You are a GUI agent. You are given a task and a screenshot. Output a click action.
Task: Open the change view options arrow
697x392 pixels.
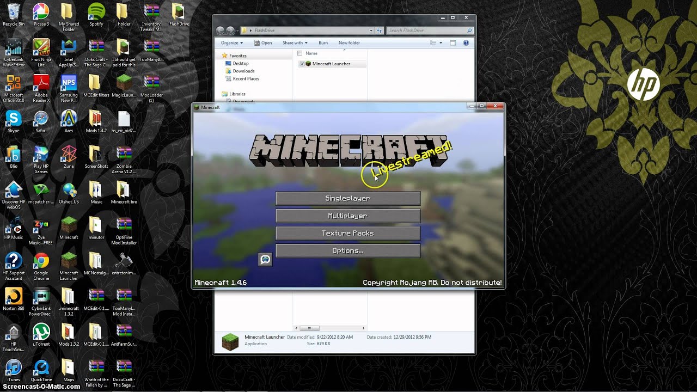[441, 42]
